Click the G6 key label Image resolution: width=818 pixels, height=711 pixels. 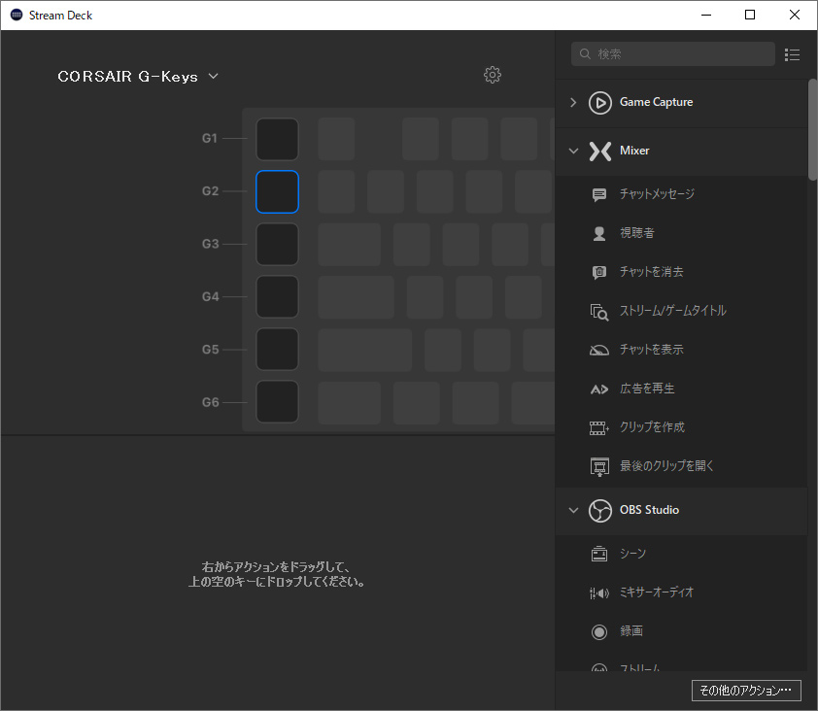210,402
